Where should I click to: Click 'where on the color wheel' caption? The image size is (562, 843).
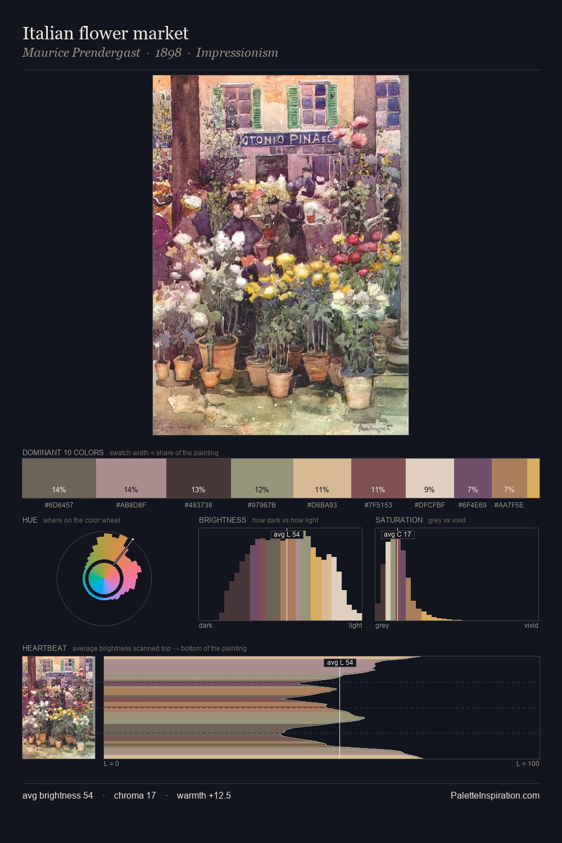tap(81, 520)
